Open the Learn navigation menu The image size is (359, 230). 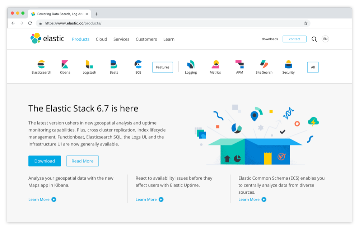[169, 39]
